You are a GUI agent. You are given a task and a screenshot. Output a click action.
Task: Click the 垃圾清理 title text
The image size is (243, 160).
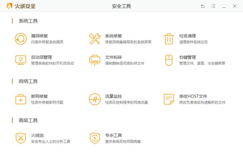pos(188,36)
